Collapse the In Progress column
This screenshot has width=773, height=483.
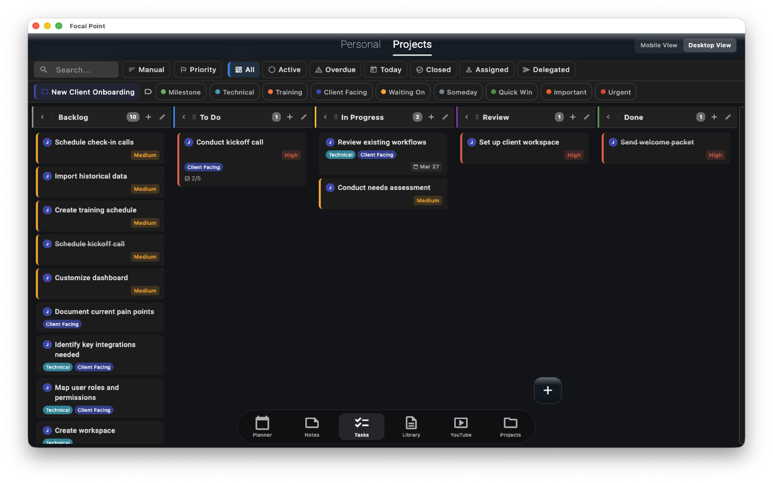point(325,116)
